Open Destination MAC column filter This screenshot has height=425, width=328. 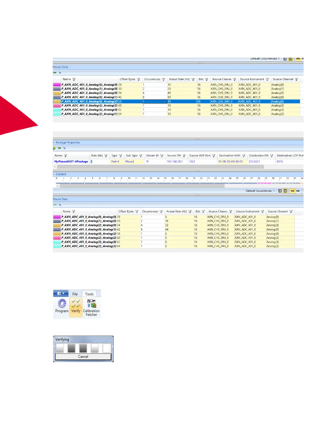pyautogui.click(x=244, y=156)
